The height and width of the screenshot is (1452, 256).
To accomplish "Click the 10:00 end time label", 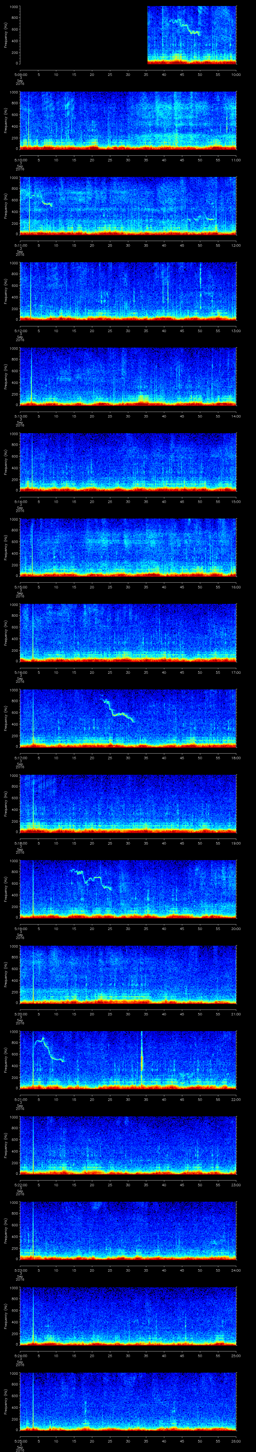I will click(236, 74).
